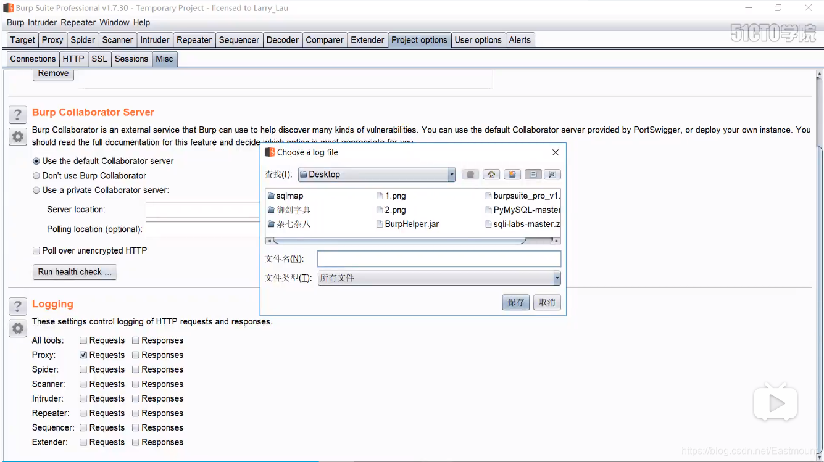
Task: Open the 杂七杂八 folder
Action: [289, 224]
